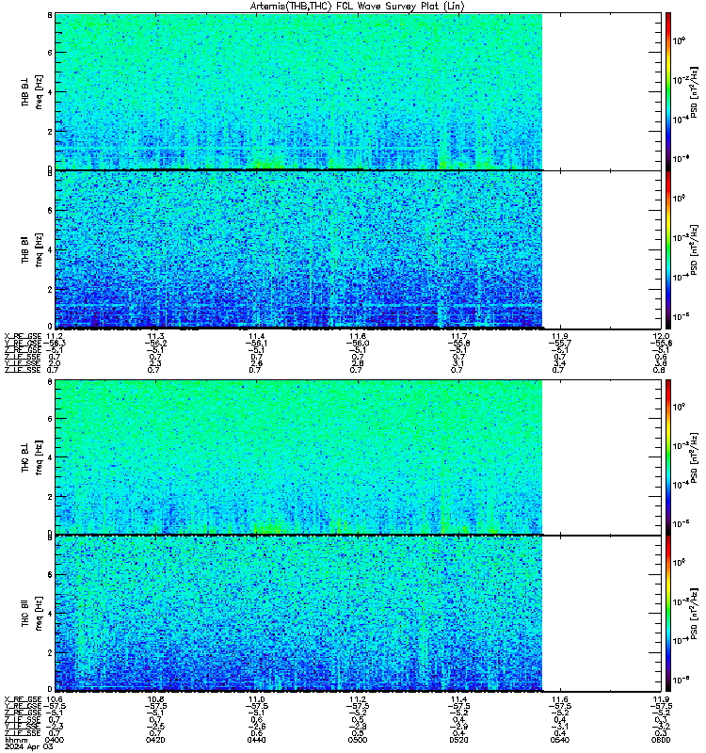The image size is (706, 753).
Task: Select the "0600" time label
Action: (661, 740)
